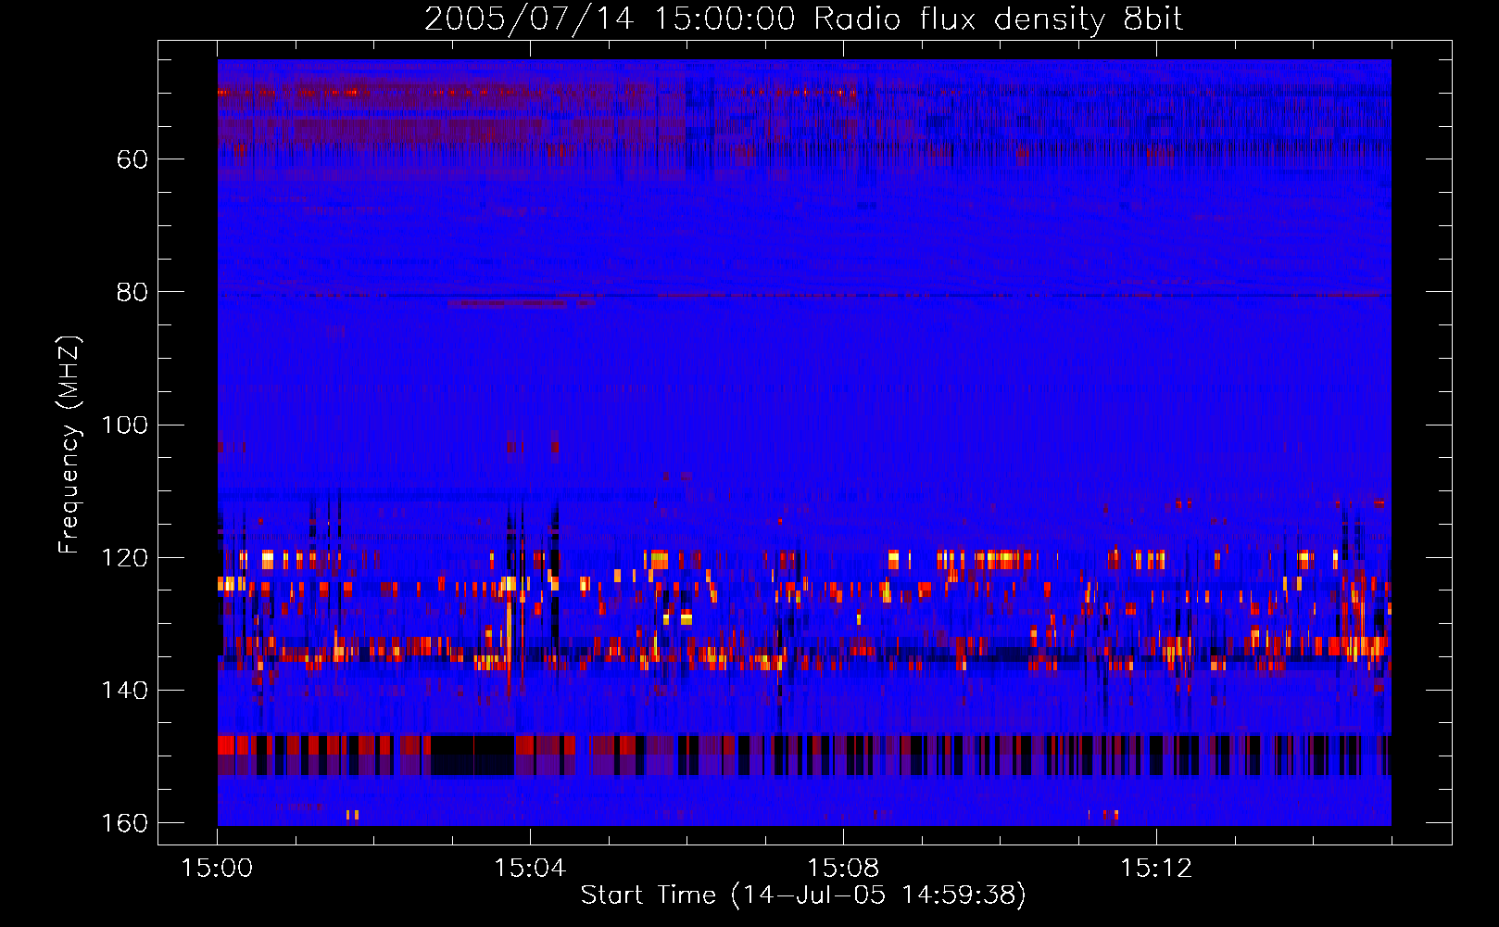Image resolution: width=1499 pixels, height=927 pixels.
Task: Click the 15:04 time tick label
Action: (x=530, y=869)
